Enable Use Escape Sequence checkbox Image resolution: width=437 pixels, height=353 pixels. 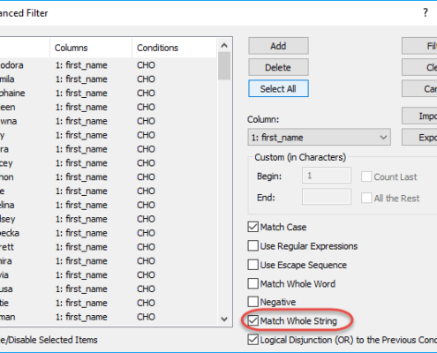tap(253, 265)
